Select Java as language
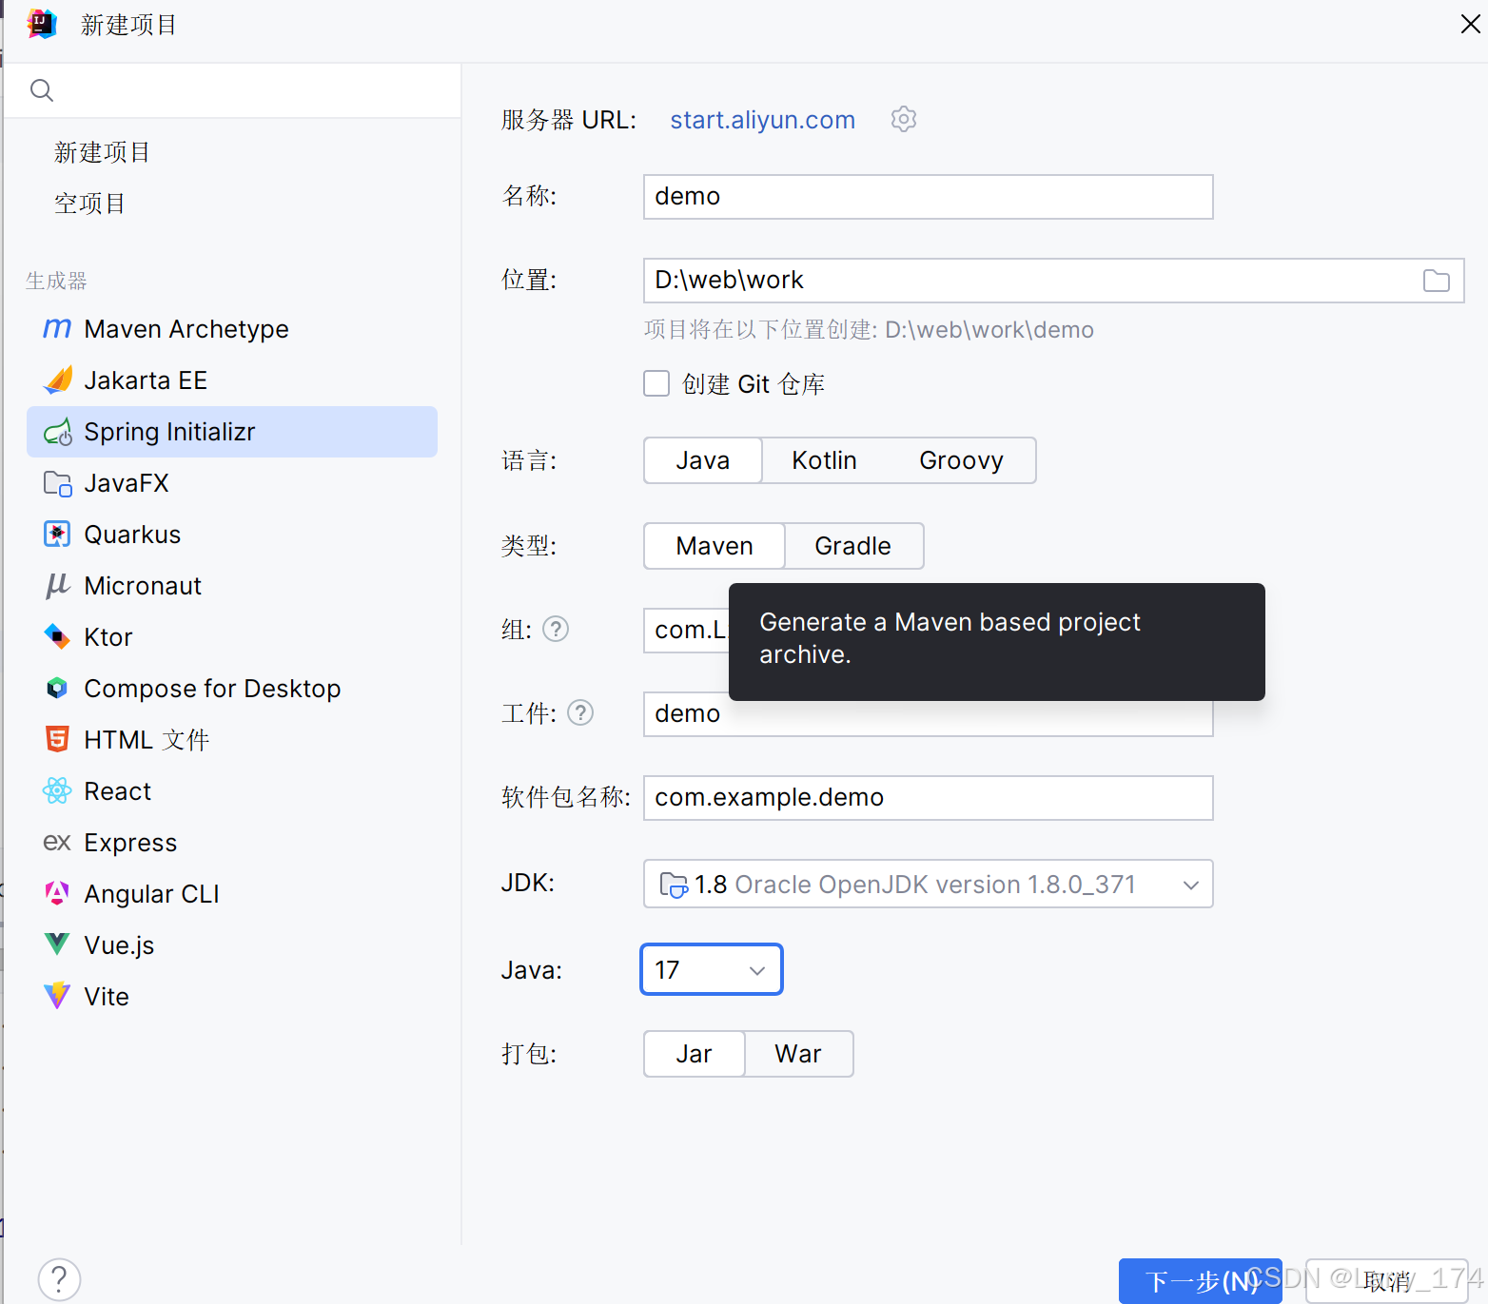This screenshot has height=1304, width=1488. coord(703,460)
